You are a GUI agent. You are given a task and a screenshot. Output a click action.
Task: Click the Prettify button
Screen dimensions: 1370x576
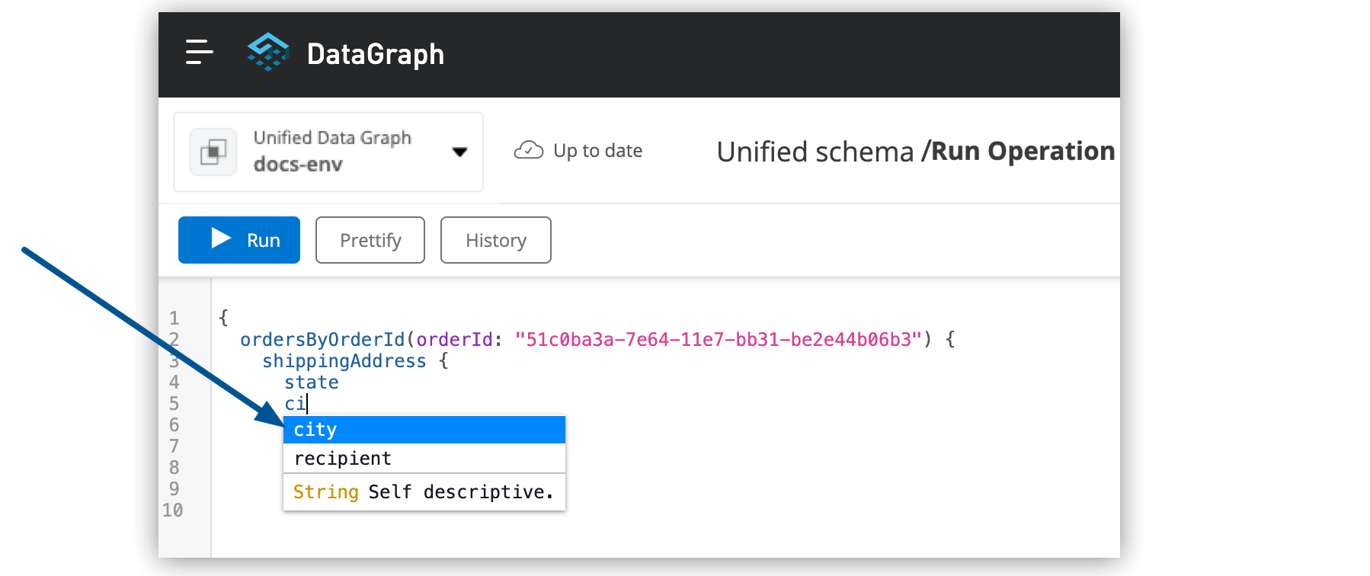click(x=370, y=240)
